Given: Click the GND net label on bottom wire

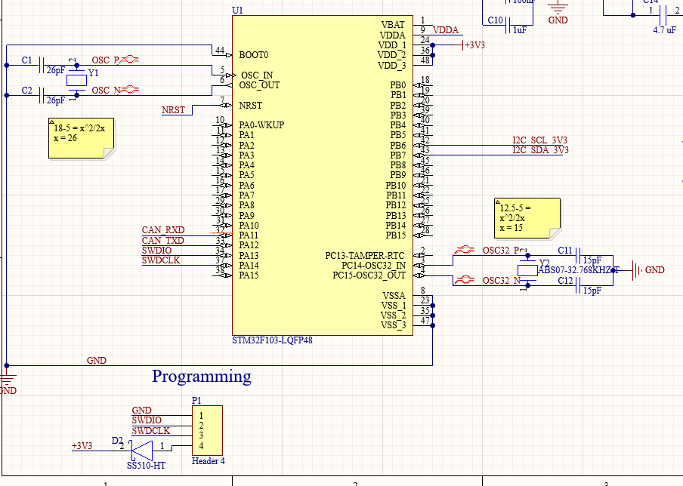Looking at the screenshot, I should [96, 360].
